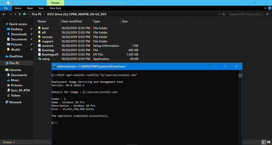Select the Manage contextual tab

[55, 3]
